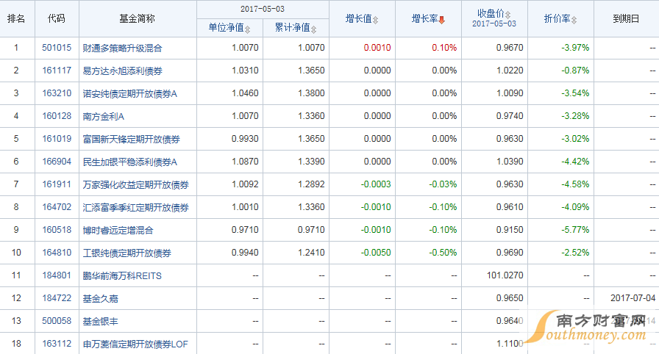
Task: Open fund 鹏华前海万科REITS
Action: coord(122,276)
